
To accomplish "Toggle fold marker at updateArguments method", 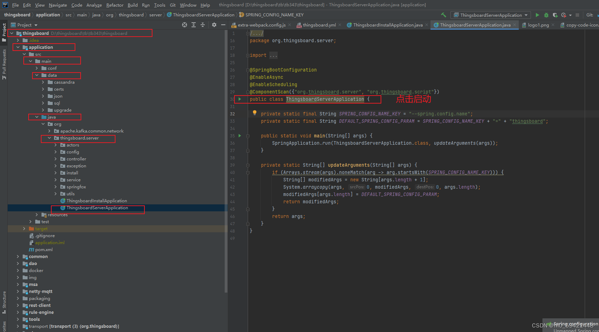I will pyautogui.click(x=248, y=165).
